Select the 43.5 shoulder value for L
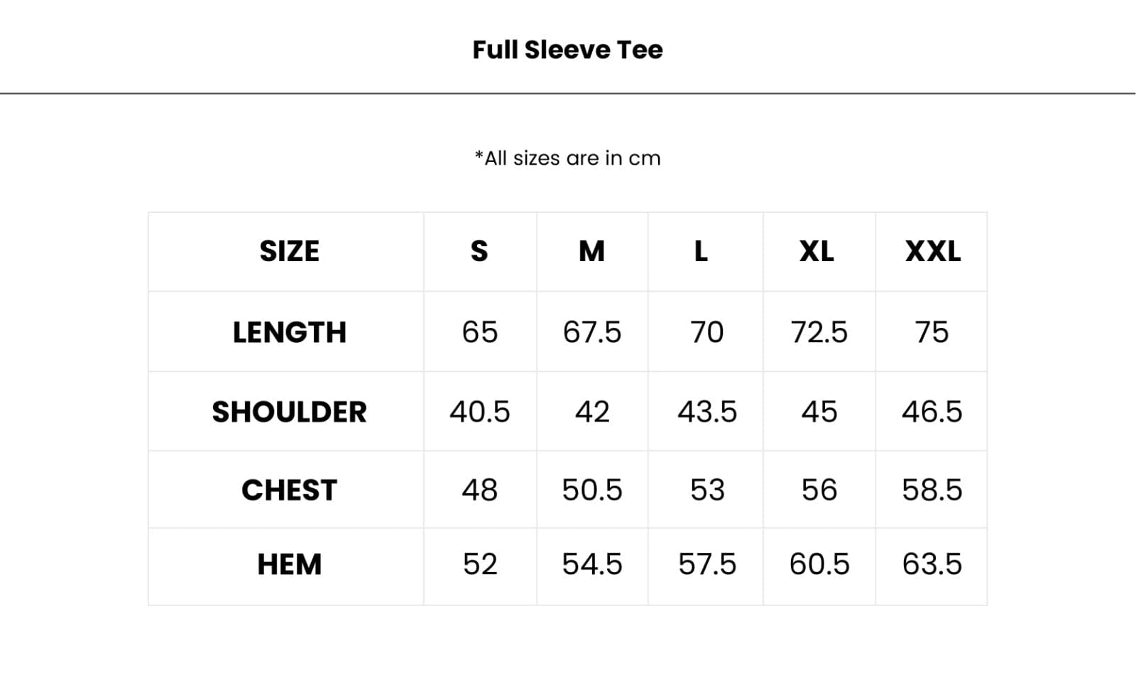This screenshot has height=687, width=1136. pos(707,412)
